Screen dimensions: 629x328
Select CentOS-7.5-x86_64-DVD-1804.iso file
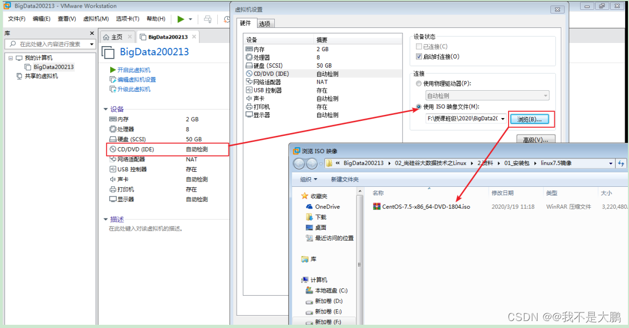click(426, 207)
